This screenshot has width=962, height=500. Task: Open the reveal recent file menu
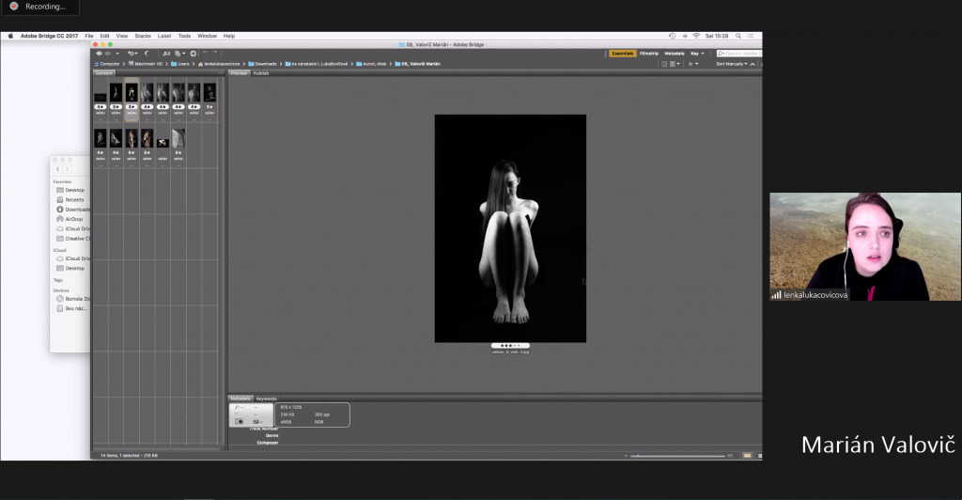tap(132, 54)
